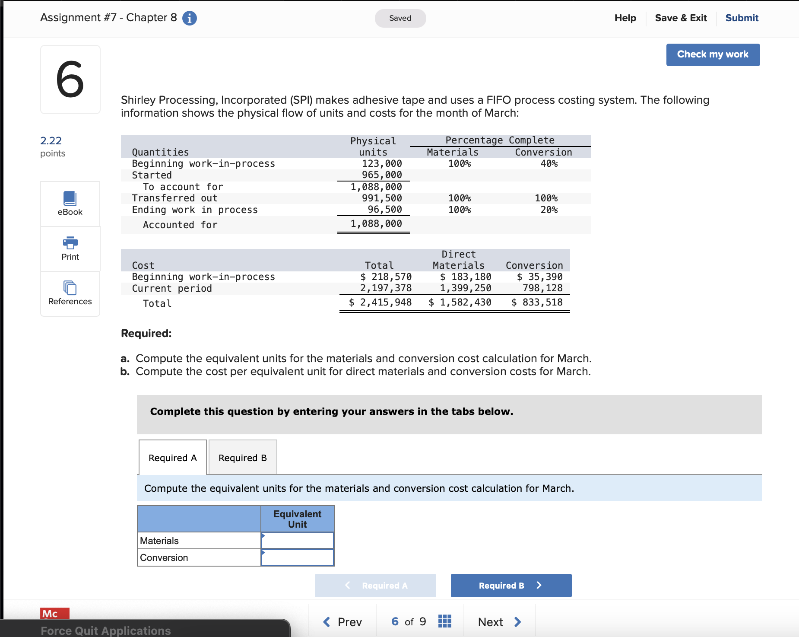The width and height of the screenshot is (799, 637).
Task: Click the '2,197,378' current period total cost
Action: point(386,288)
